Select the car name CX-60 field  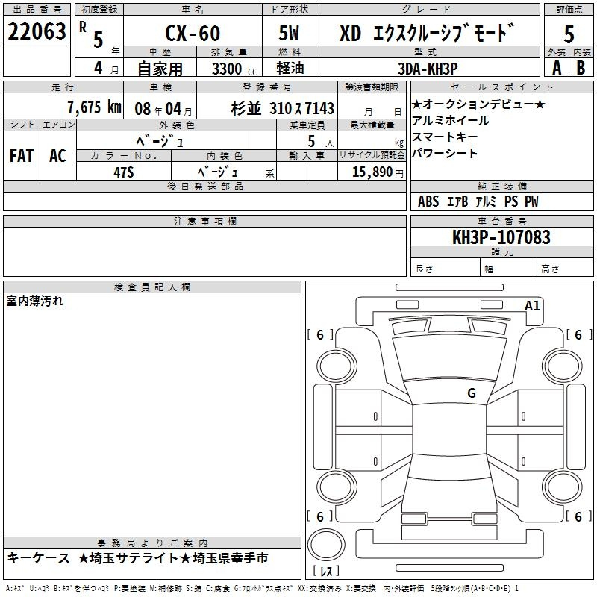[x=192, y=34]
